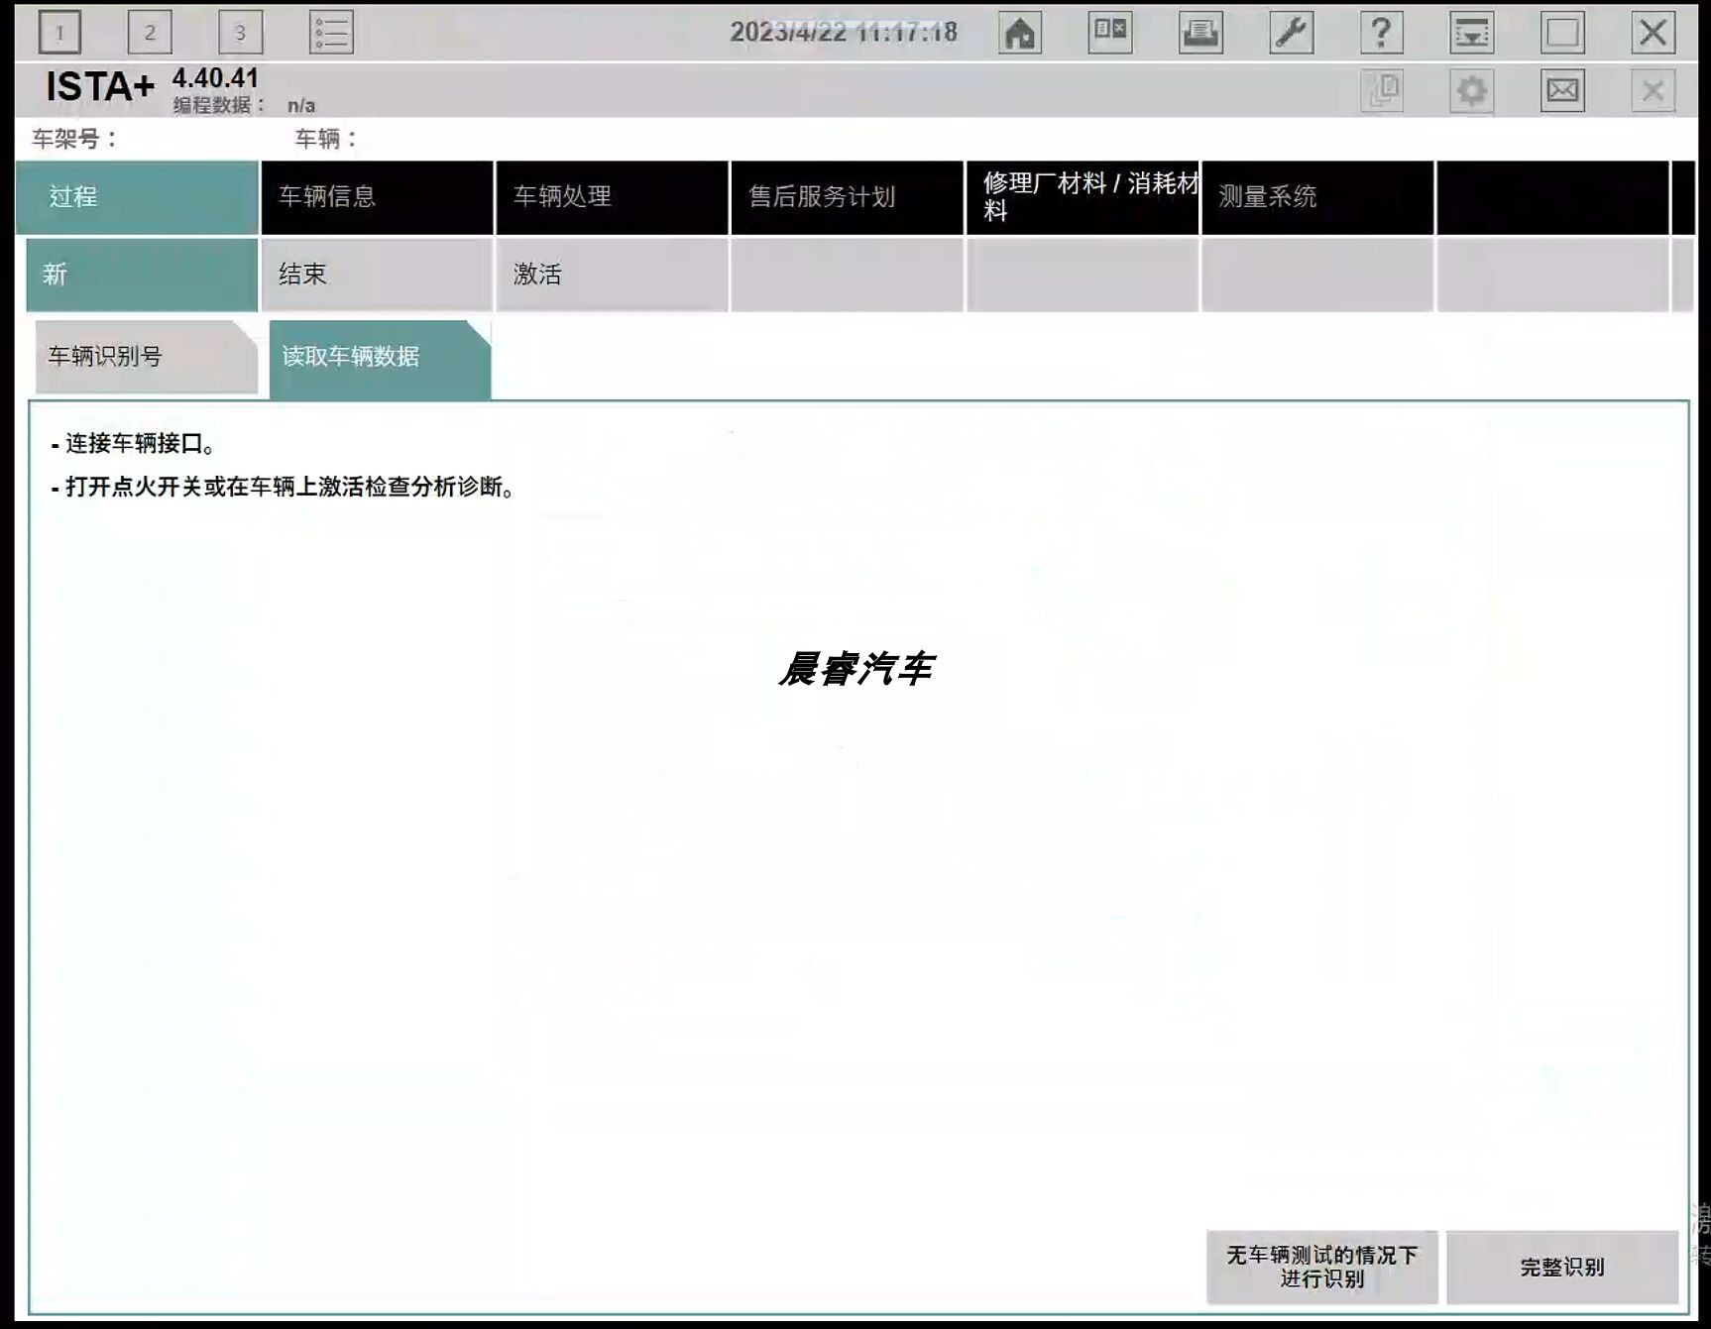Select session slot 2 icon
The width and height of the screenshot is (1711, 1329).
tap(150, 33)
